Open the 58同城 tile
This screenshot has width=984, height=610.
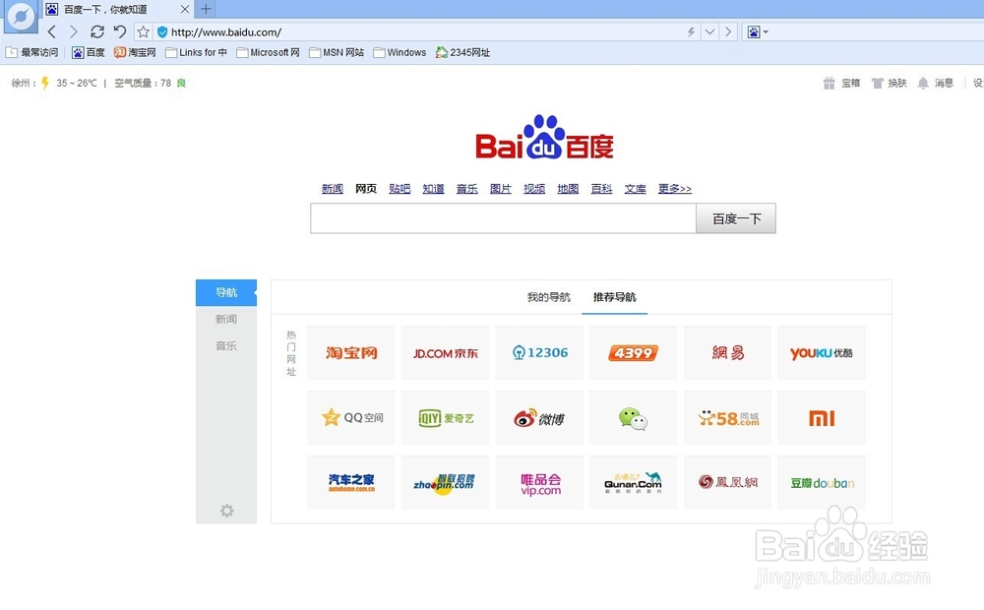point(727,418)
